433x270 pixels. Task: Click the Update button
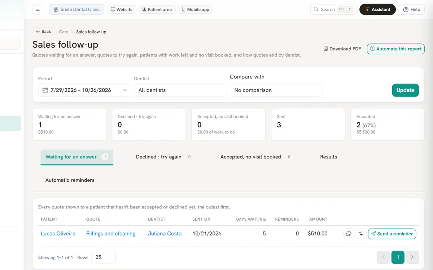coord(406,90)
